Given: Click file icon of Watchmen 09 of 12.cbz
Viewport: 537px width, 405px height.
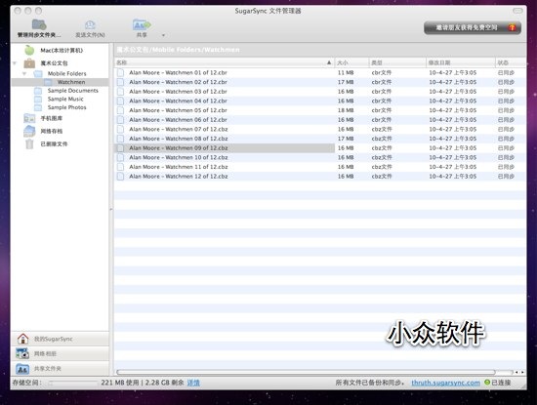Looking at the screenshot, I should point(120,148).
